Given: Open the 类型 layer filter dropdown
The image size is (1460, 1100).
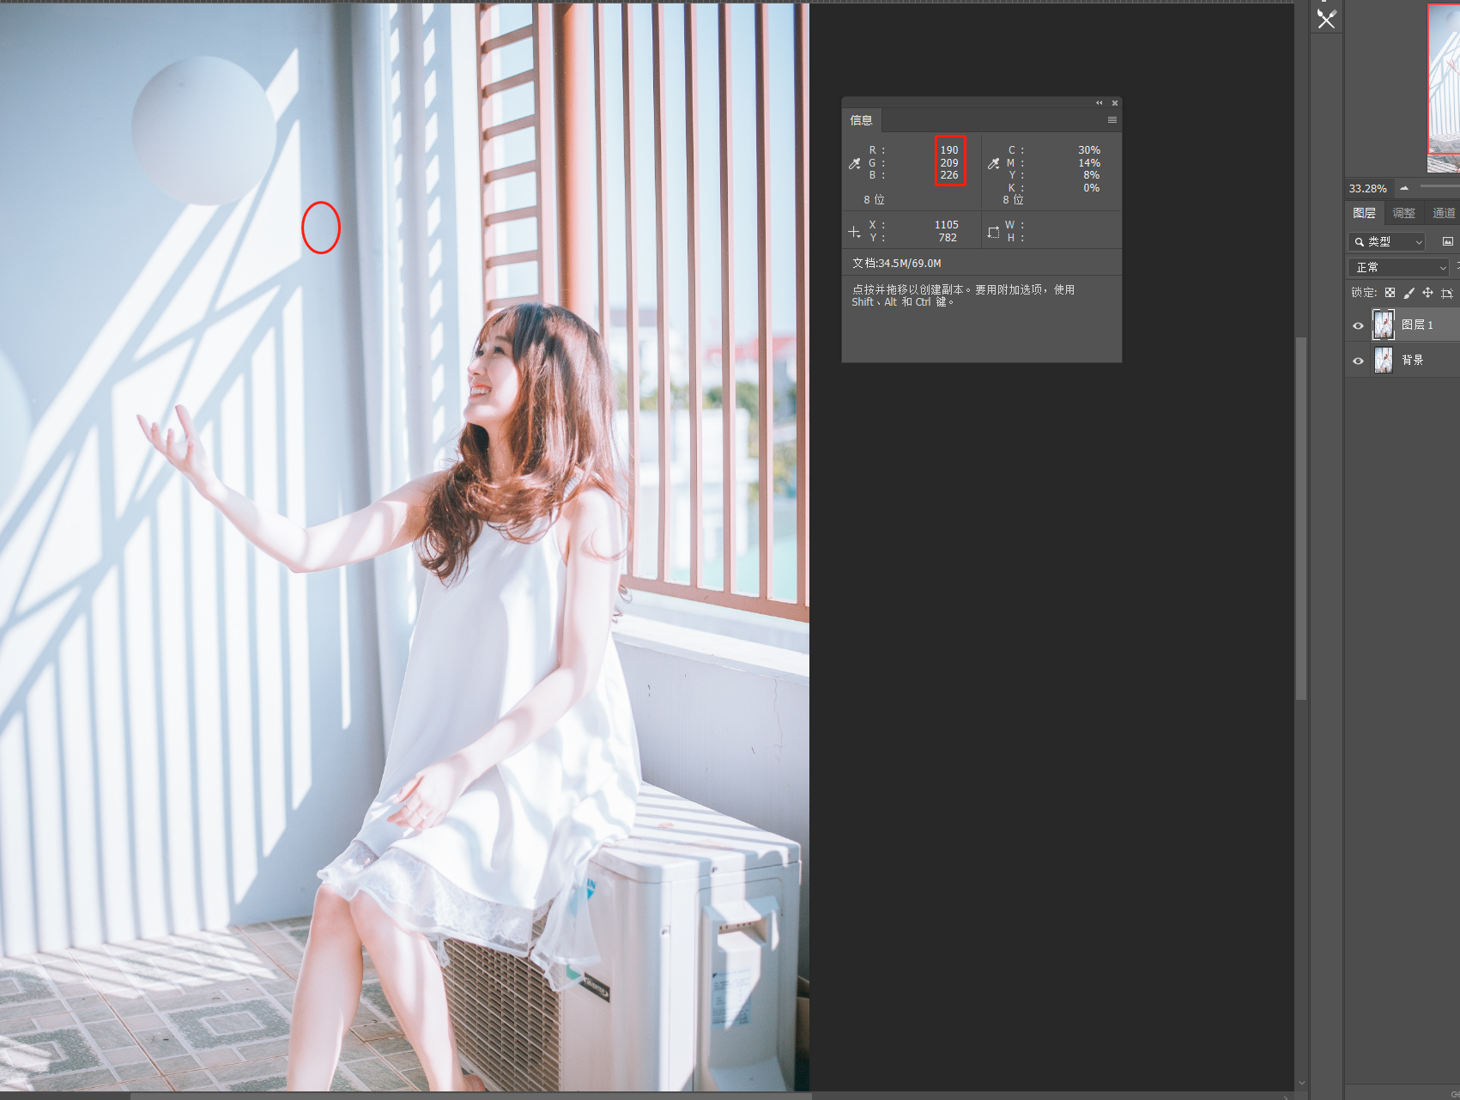Looking at the screenshot, I should tap(1386, 242).
